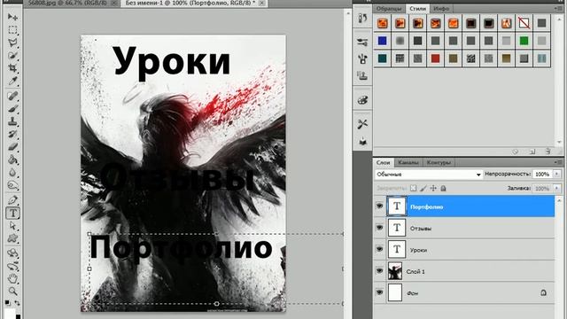
Task: Select the Clone Stamp tool
Action: click(12, 121)
